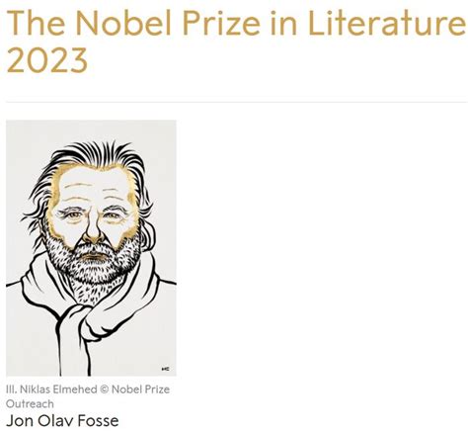
Task: Click the artist signature mark in the portrait corner
Action: [166, 369]
